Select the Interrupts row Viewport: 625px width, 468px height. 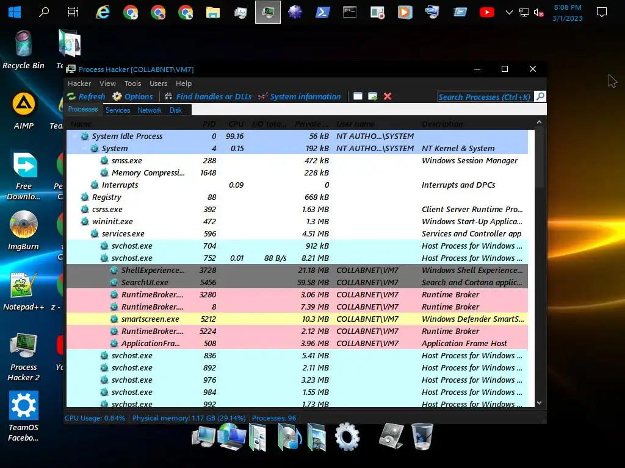[x=297, y=185]
